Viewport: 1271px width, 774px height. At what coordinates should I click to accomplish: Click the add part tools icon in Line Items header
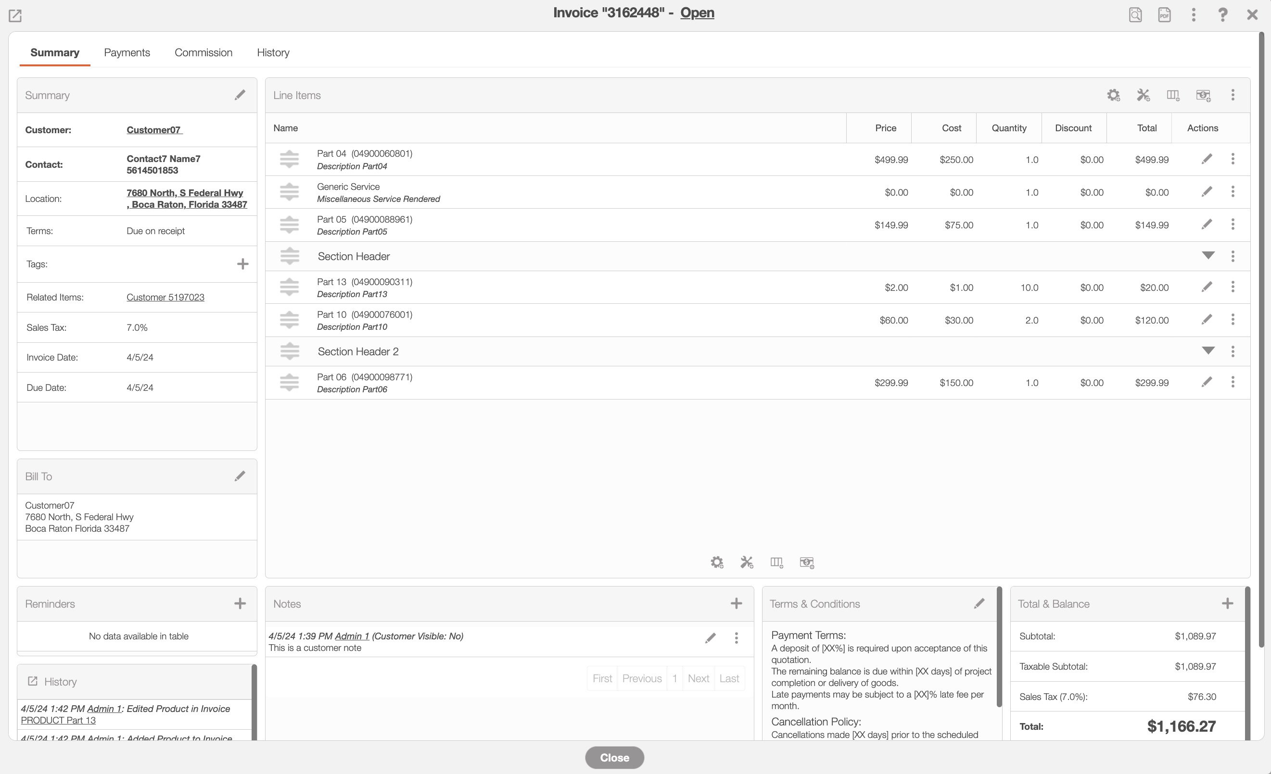point(1143,95)
